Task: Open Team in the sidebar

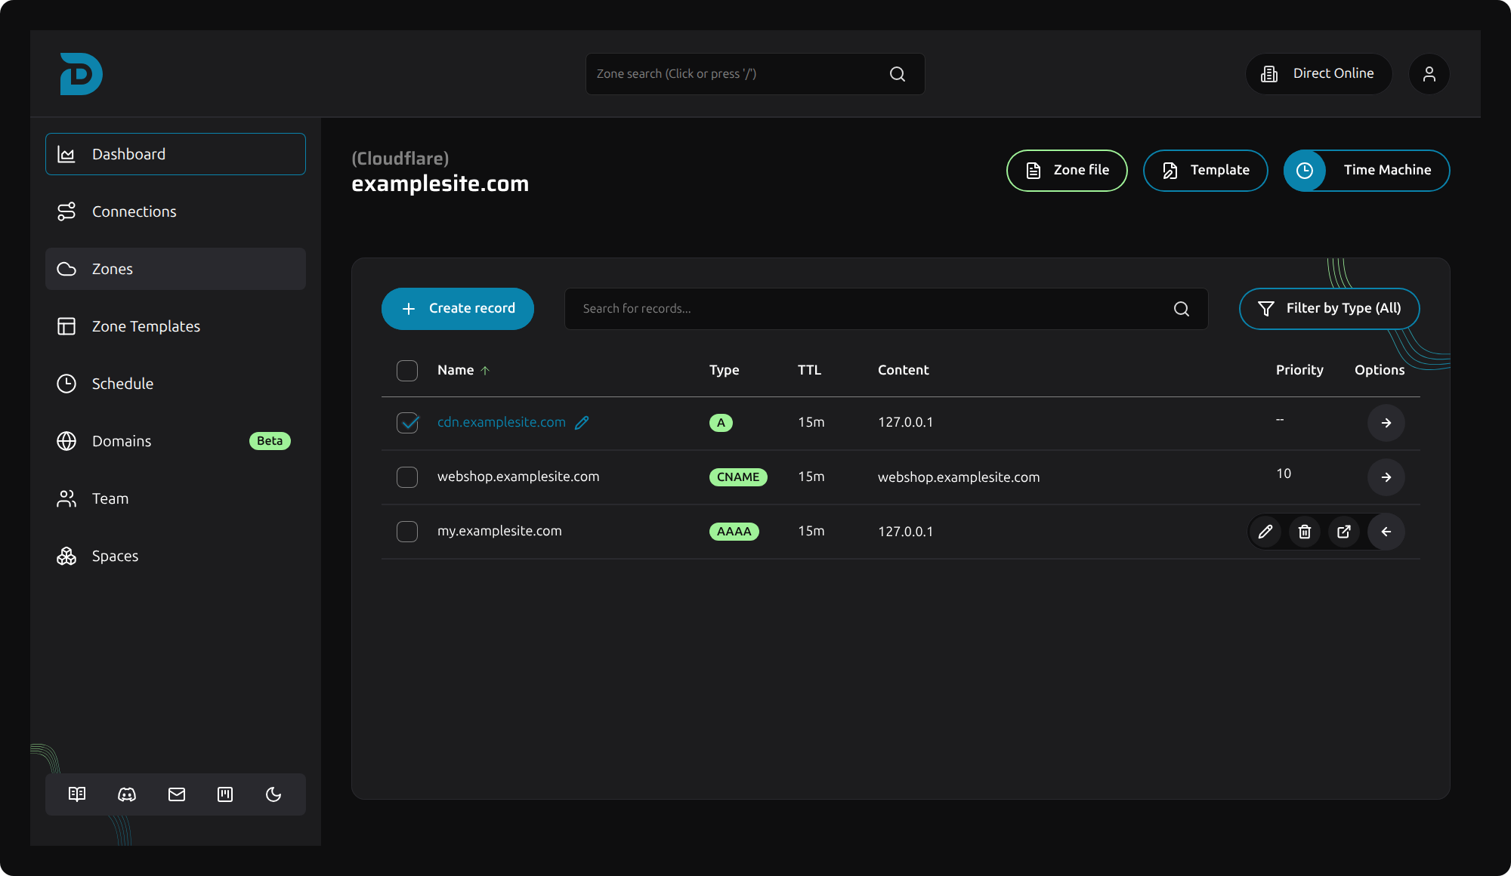Action: coord(175,498)
